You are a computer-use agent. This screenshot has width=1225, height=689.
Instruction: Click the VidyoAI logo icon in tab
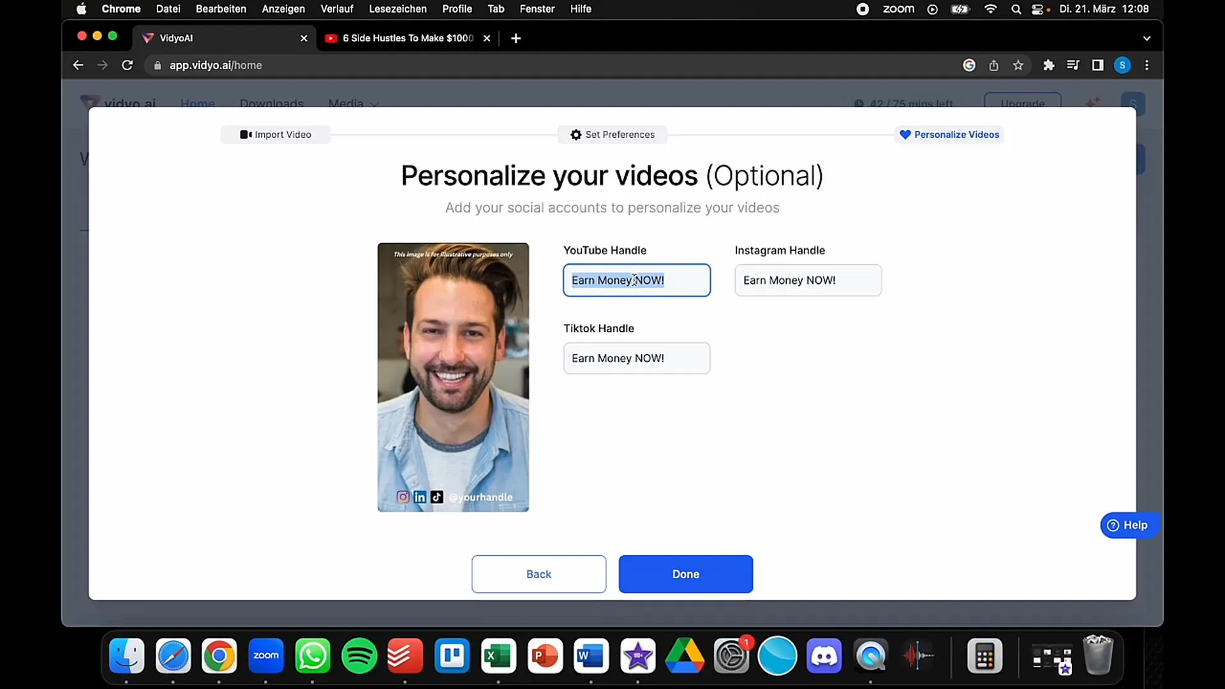click(149, 38)
